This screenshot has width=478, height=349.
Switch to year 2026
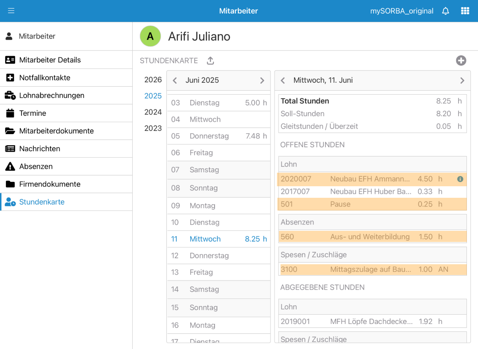[153, 80]
